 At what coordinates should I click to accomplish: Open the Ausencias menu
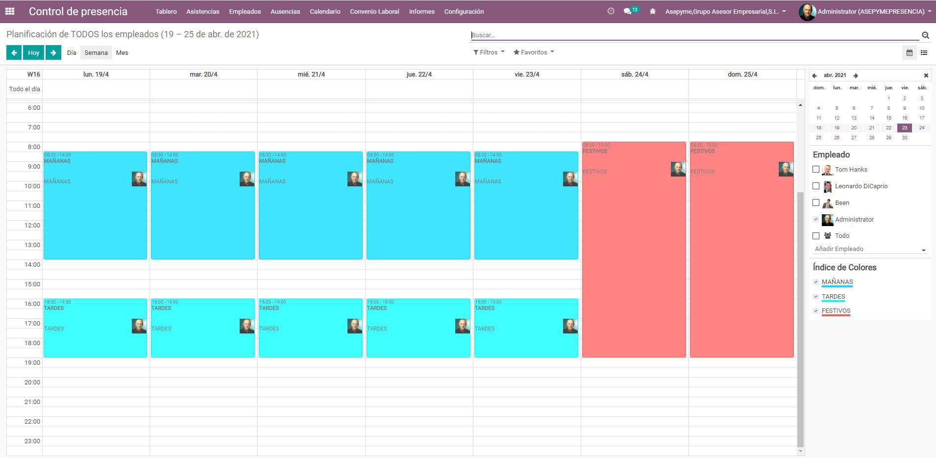pos(285,11)
